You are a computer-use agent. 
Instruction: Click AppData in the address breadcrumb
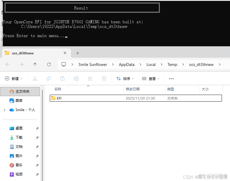coord(127,64)
